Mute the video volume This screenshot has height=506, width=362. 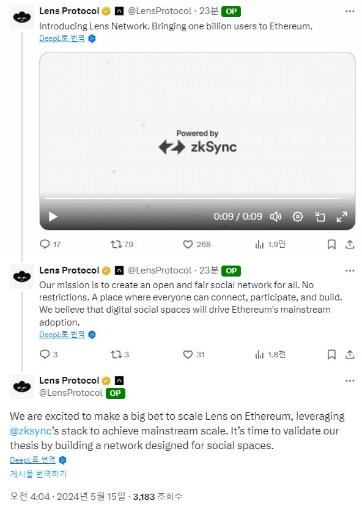click(276, 217)
